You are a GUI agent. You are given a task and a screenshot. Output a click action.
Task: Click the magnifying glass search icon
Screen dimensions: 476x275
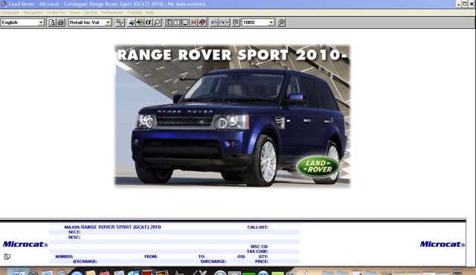coord(157,22)
